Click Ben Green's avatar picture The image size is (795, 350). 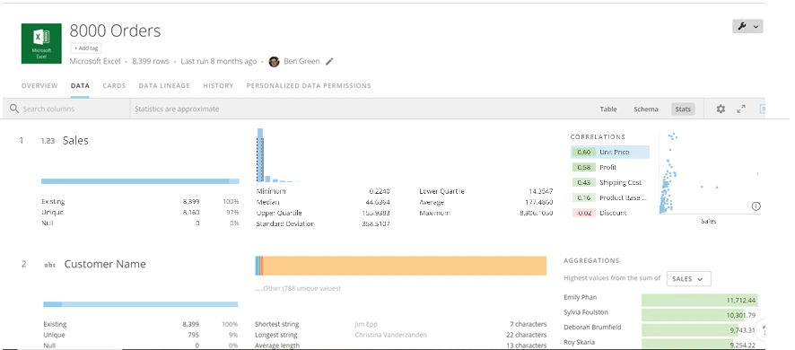coord(275,61)
